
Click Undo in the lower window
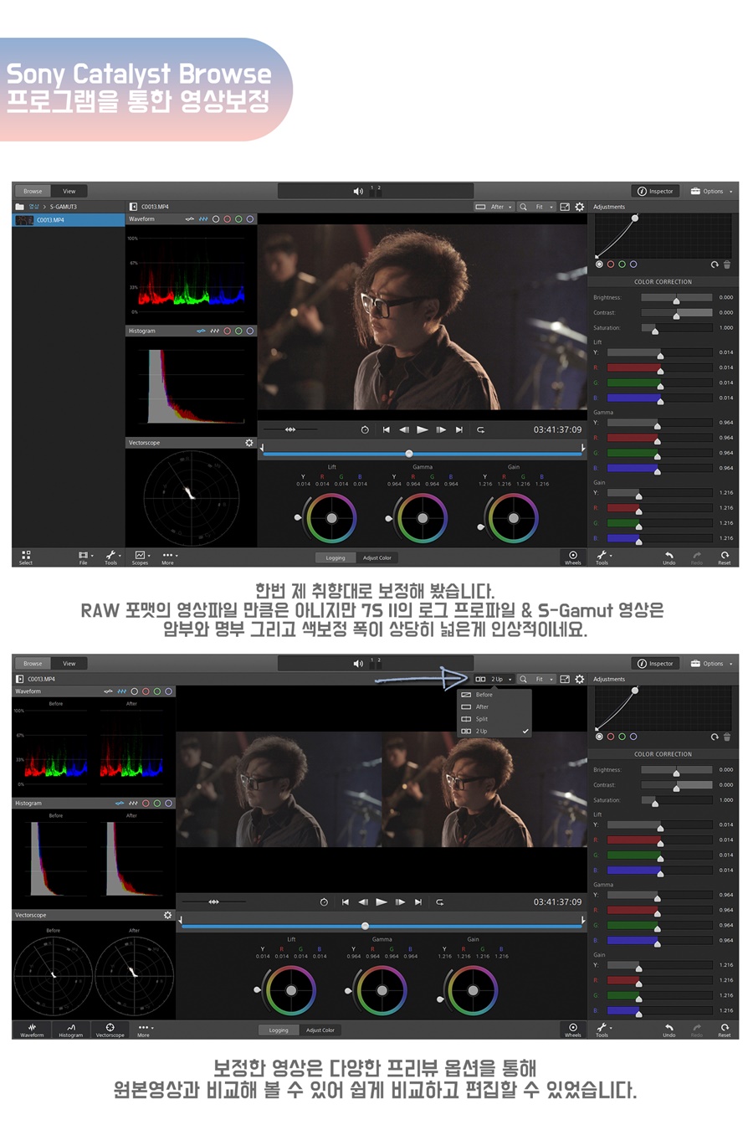click(x=668, y=1030)
